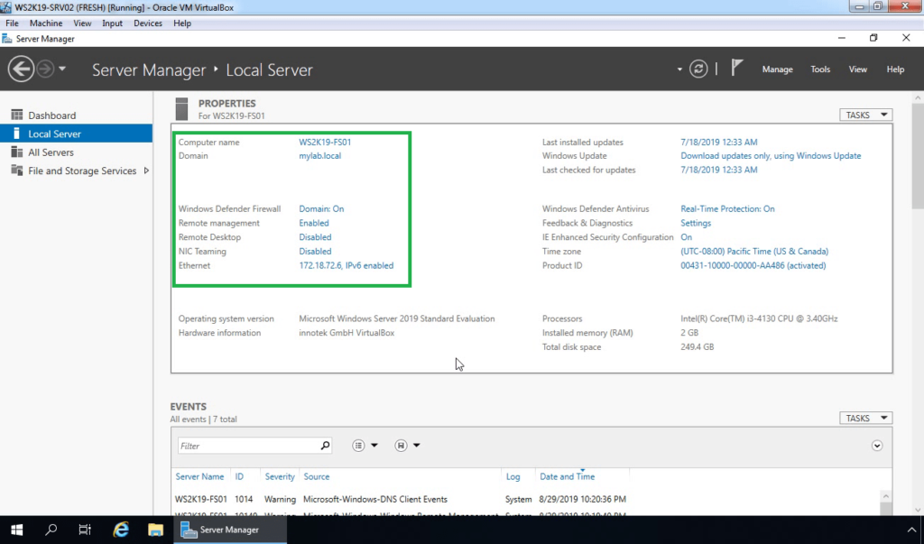Open the Server Manager View menu
Image resolution: width=924 pixels, height=544 pixels.
pyautogui.click(x=857, y=69)
